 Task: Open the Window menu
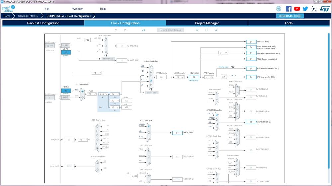tap(77, 9)
